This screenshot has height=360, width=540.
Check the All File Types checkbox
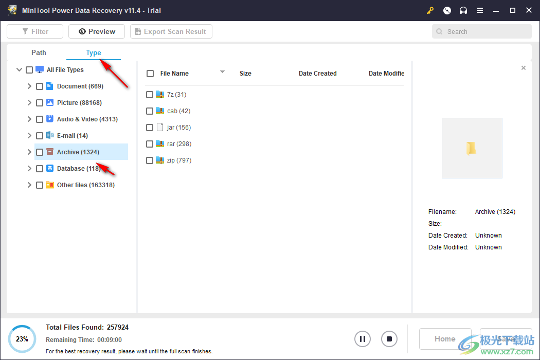[29, 70]
